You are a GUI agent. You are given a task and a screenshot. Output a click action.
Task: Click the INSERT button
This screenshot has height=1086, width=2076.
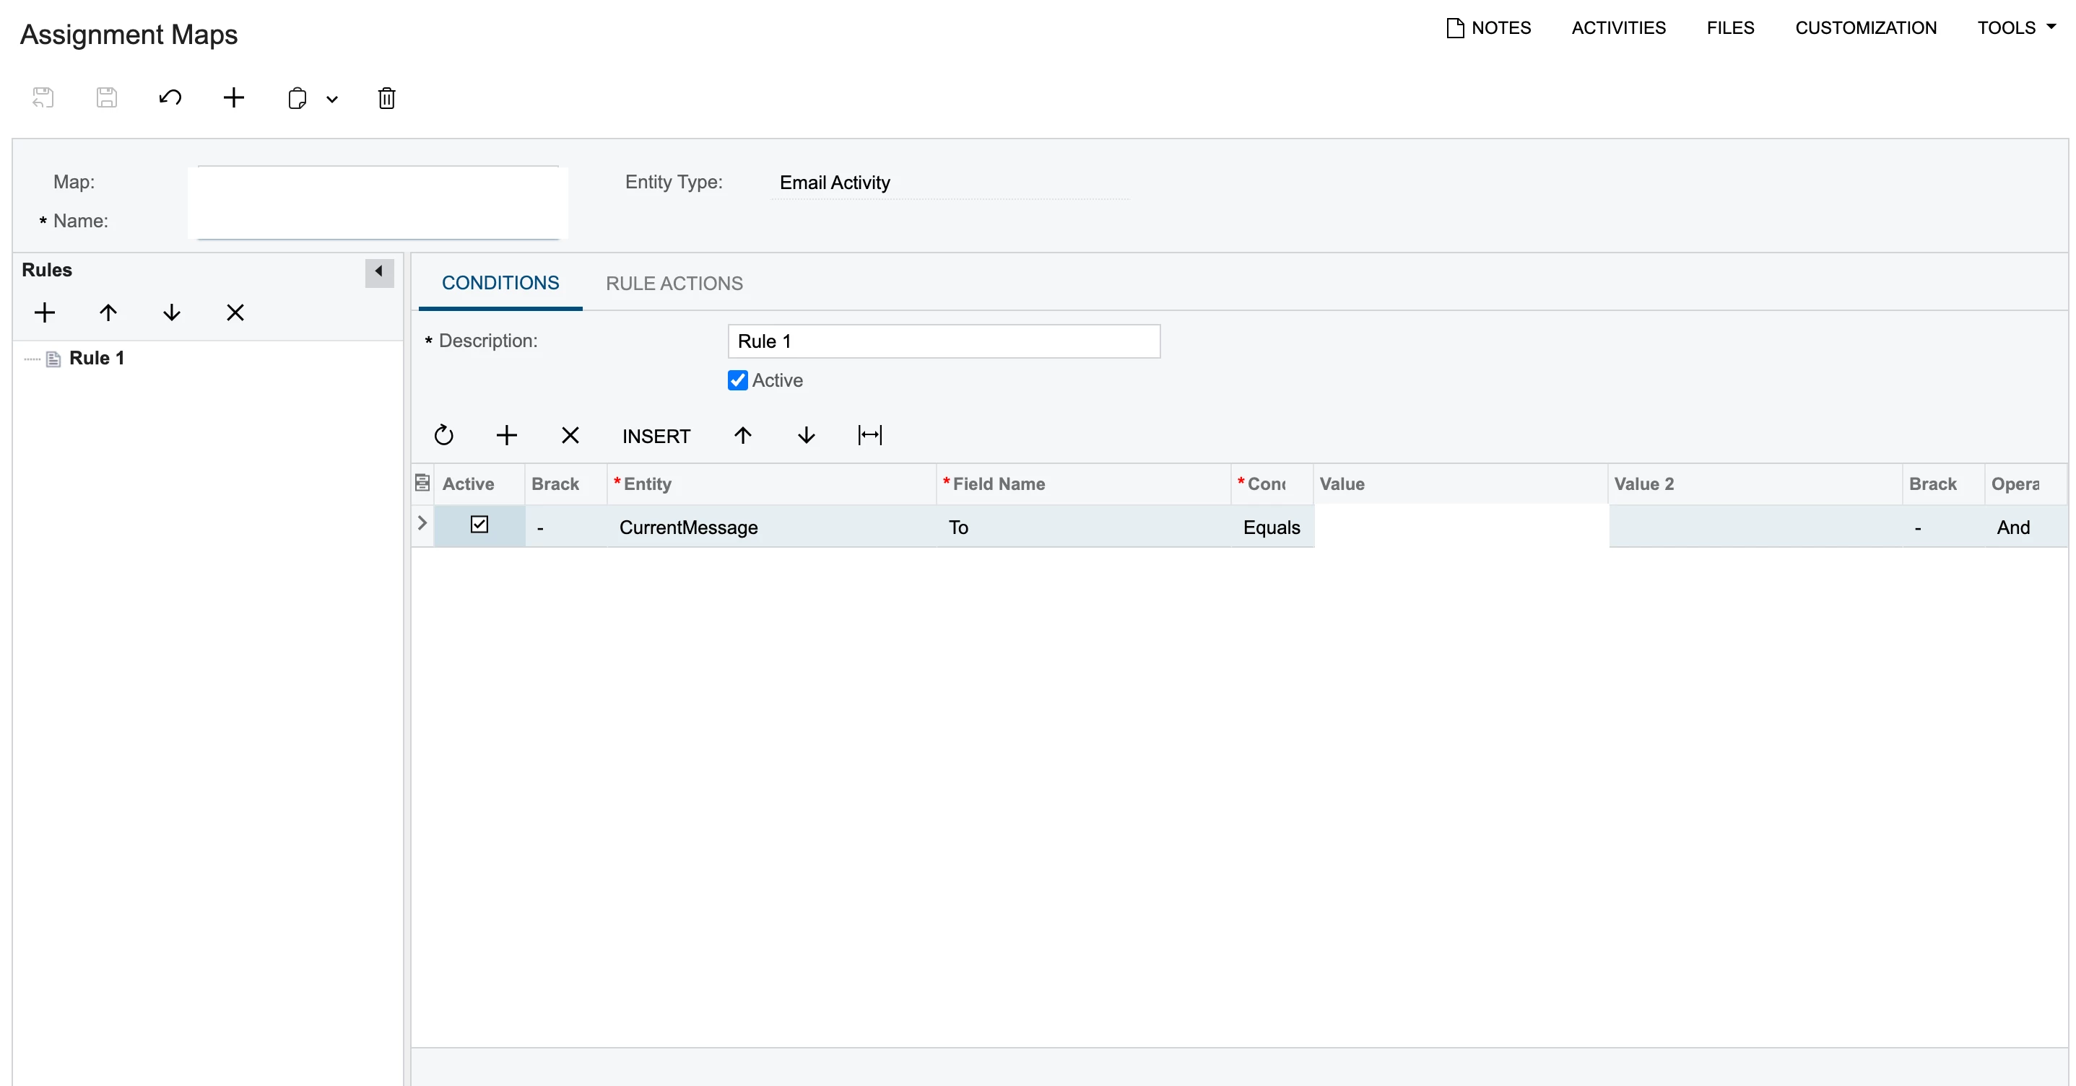pyautogui.click(x=656, y=436)
